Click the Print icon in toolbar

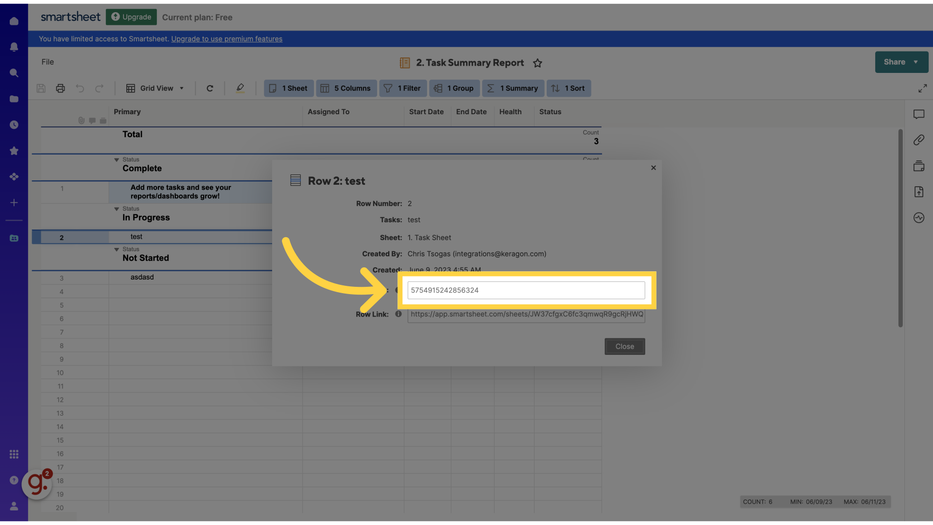click(60, 88)
